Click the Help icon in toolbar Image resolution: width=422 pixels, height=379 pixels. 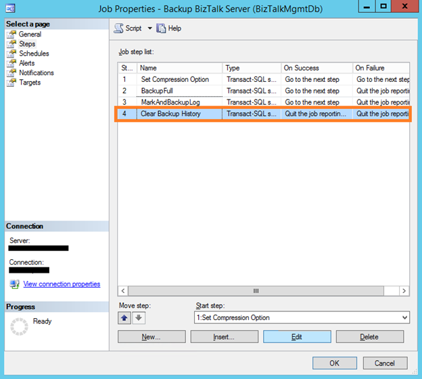tap(161, 28)
